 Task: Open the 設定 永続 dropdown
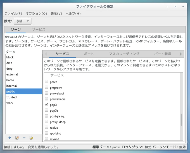coord(23,21)
